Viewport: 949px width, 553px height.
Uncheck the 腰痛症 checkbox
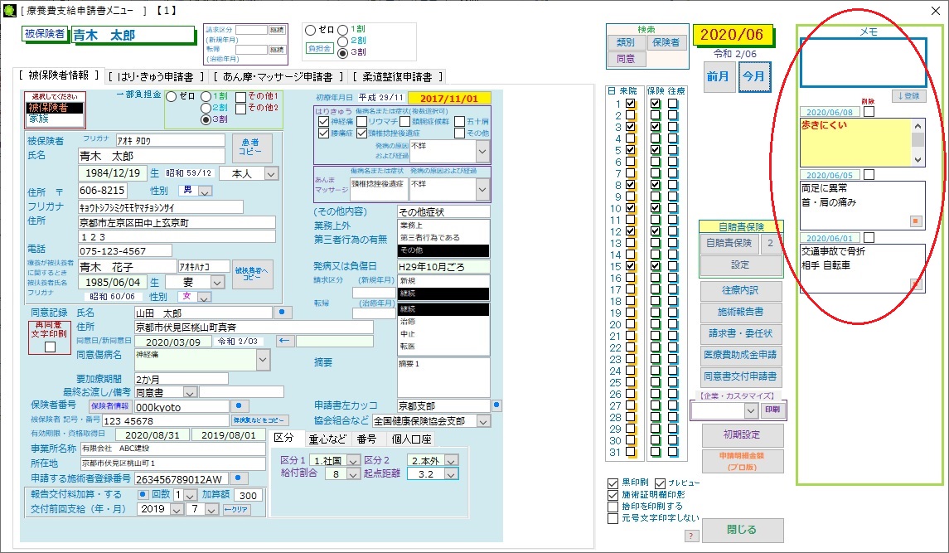click(323, 133)
